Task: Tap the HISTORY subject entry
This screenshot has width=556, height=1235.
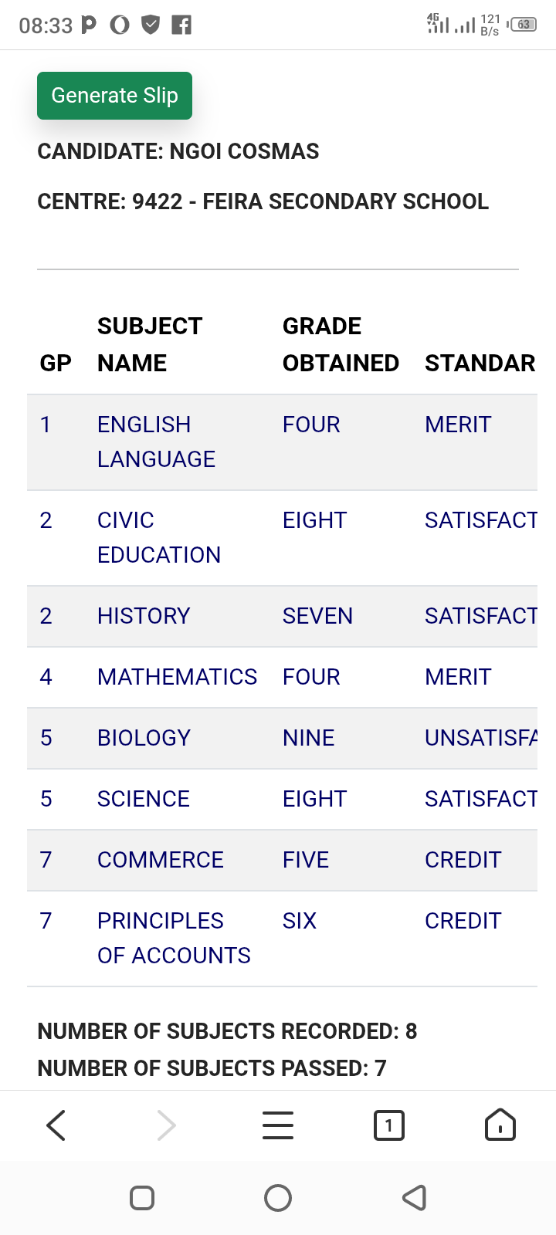Action: coord(144,616)
